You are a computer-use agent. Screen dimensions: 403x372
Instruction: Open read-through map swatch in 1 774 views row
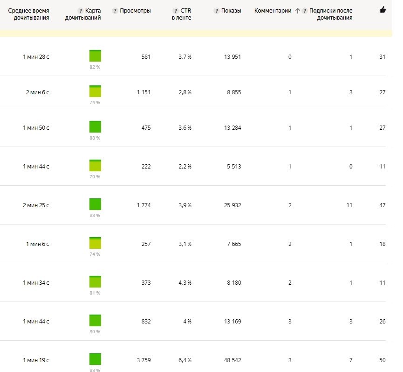(95, 204)
